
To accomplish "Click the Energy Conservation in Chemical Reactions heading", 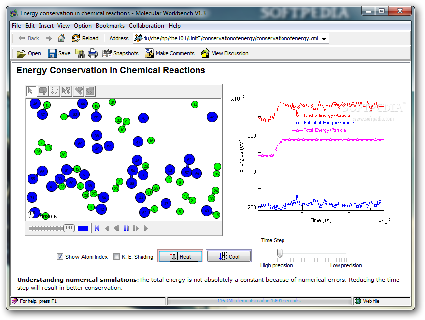I will [x=111, y=70].
